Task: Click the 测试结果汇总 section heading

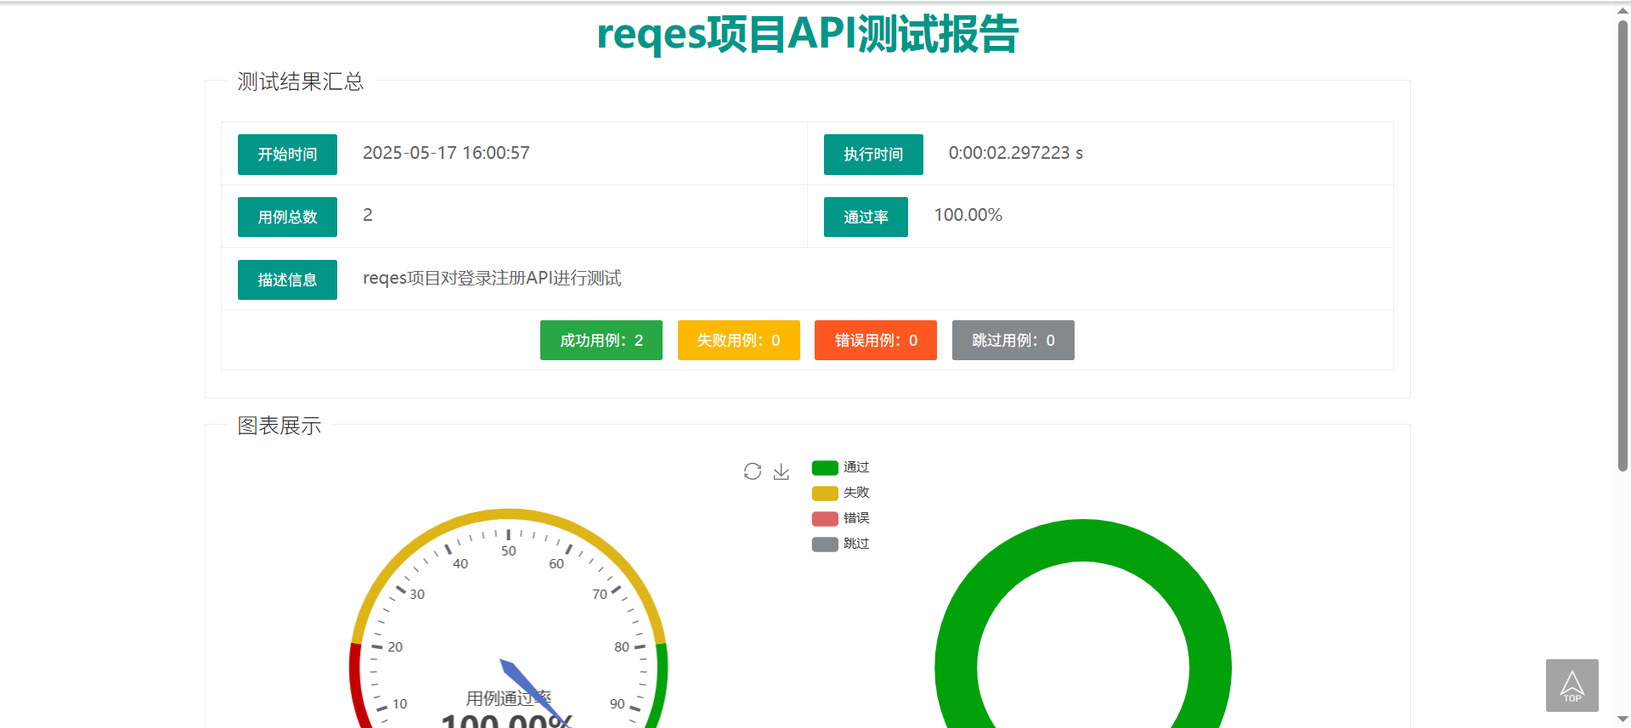Action: point(301,82)
